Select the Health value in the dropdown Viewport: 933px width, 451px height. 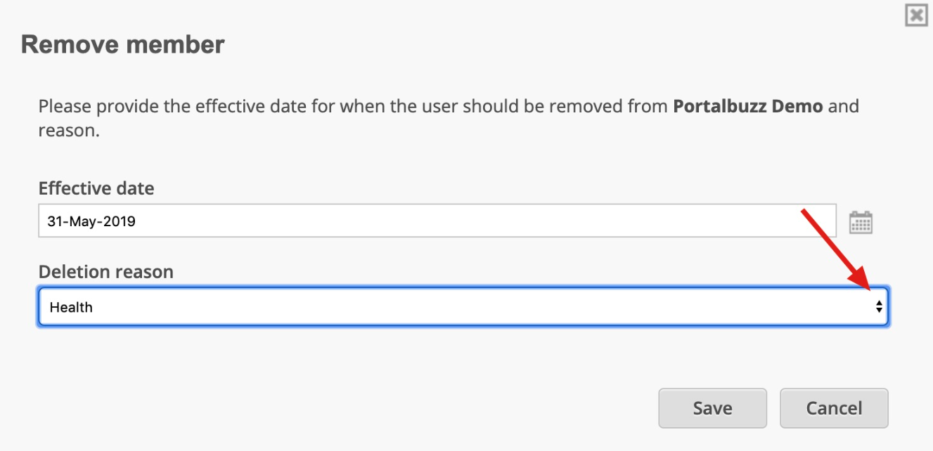pos(71,307)
